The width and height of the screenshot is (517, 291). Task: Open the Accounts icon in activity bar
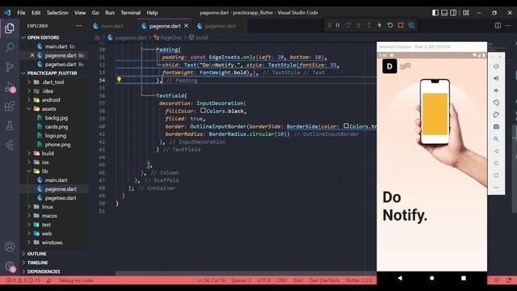pos(10,247)
